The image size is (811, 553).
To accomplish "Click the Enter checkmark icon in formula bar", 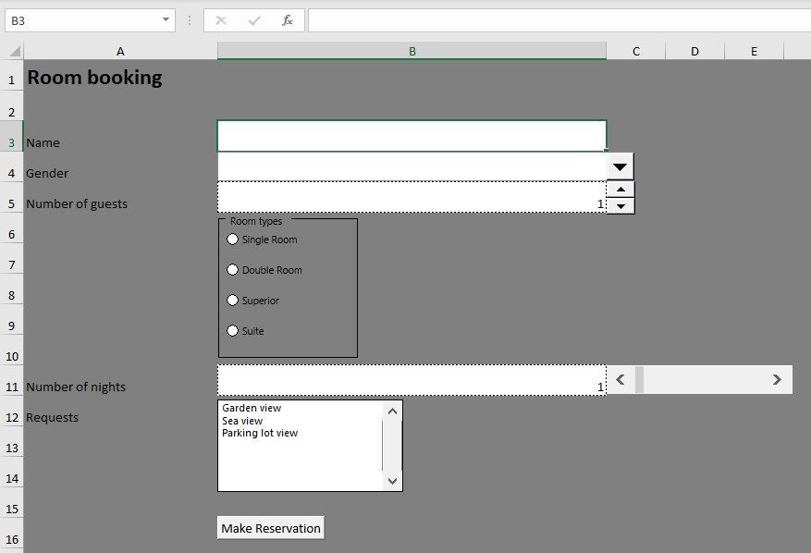I will [254, 20].
